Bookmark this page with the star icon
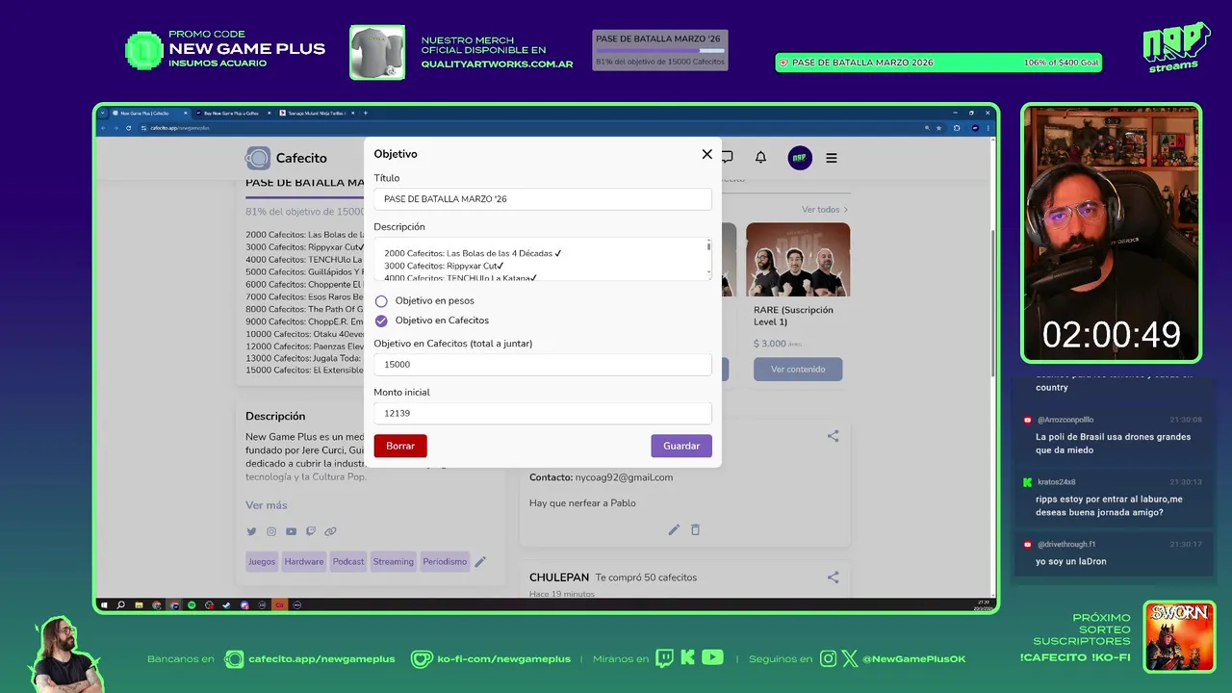This screenshot has width=1232, height=693. 938,128
